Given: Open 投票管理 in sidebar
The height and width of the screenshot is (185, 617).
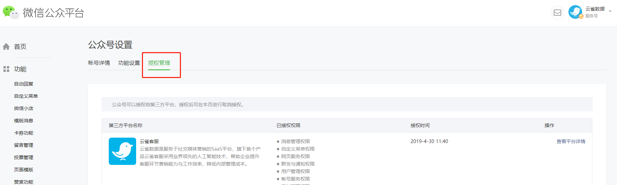Looking at the screenshot, I should point(24,157).
